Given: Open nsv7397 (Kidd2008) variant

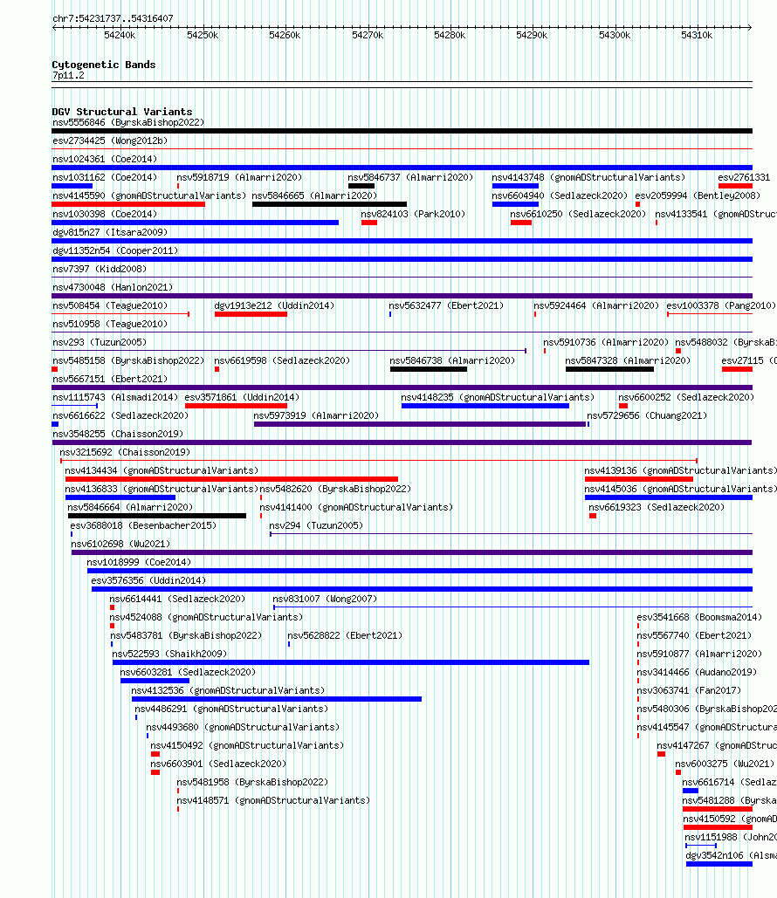Looking at the screenshot, I should tap(100, 269).
